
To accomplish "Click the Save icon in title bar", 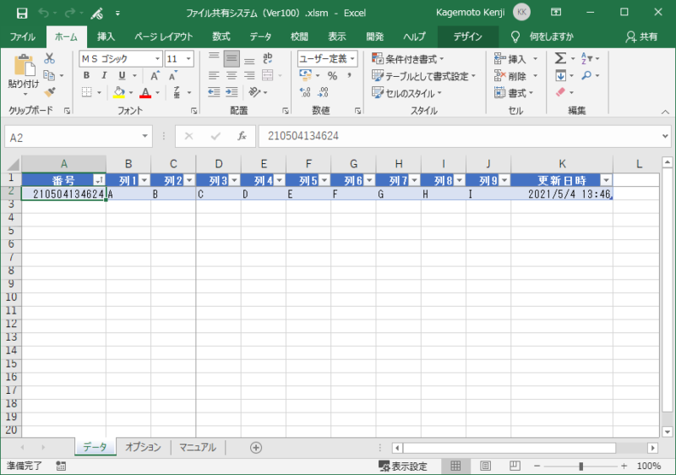I will [22, 13].
